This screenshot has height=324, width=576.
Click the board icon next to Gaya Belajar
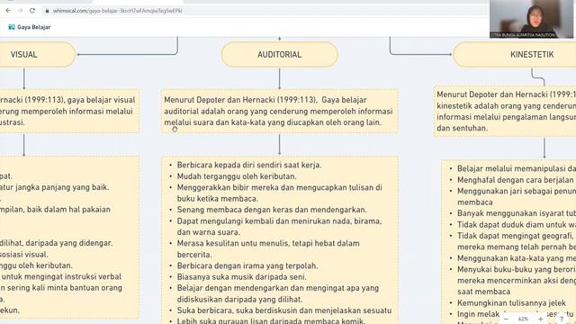(12, 27)
